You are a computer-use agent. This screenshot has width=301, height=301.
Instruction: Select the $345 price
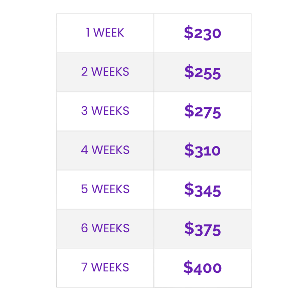[x=202, y=190]
